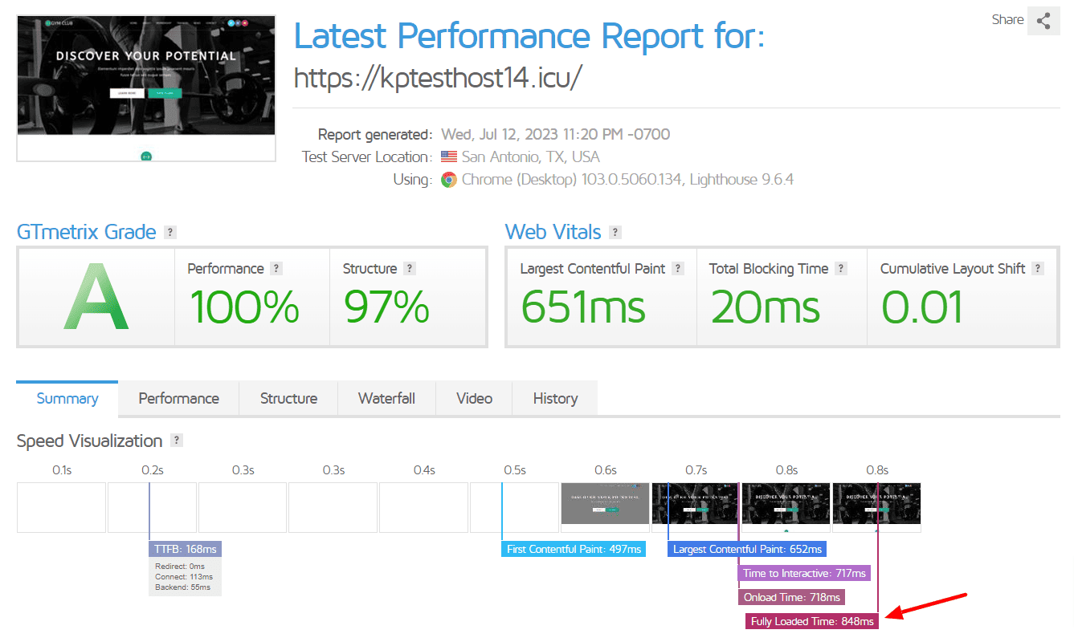Click Largest Contentful Paint: 652ms marker

pyautogui.click(x=747, y=550)
